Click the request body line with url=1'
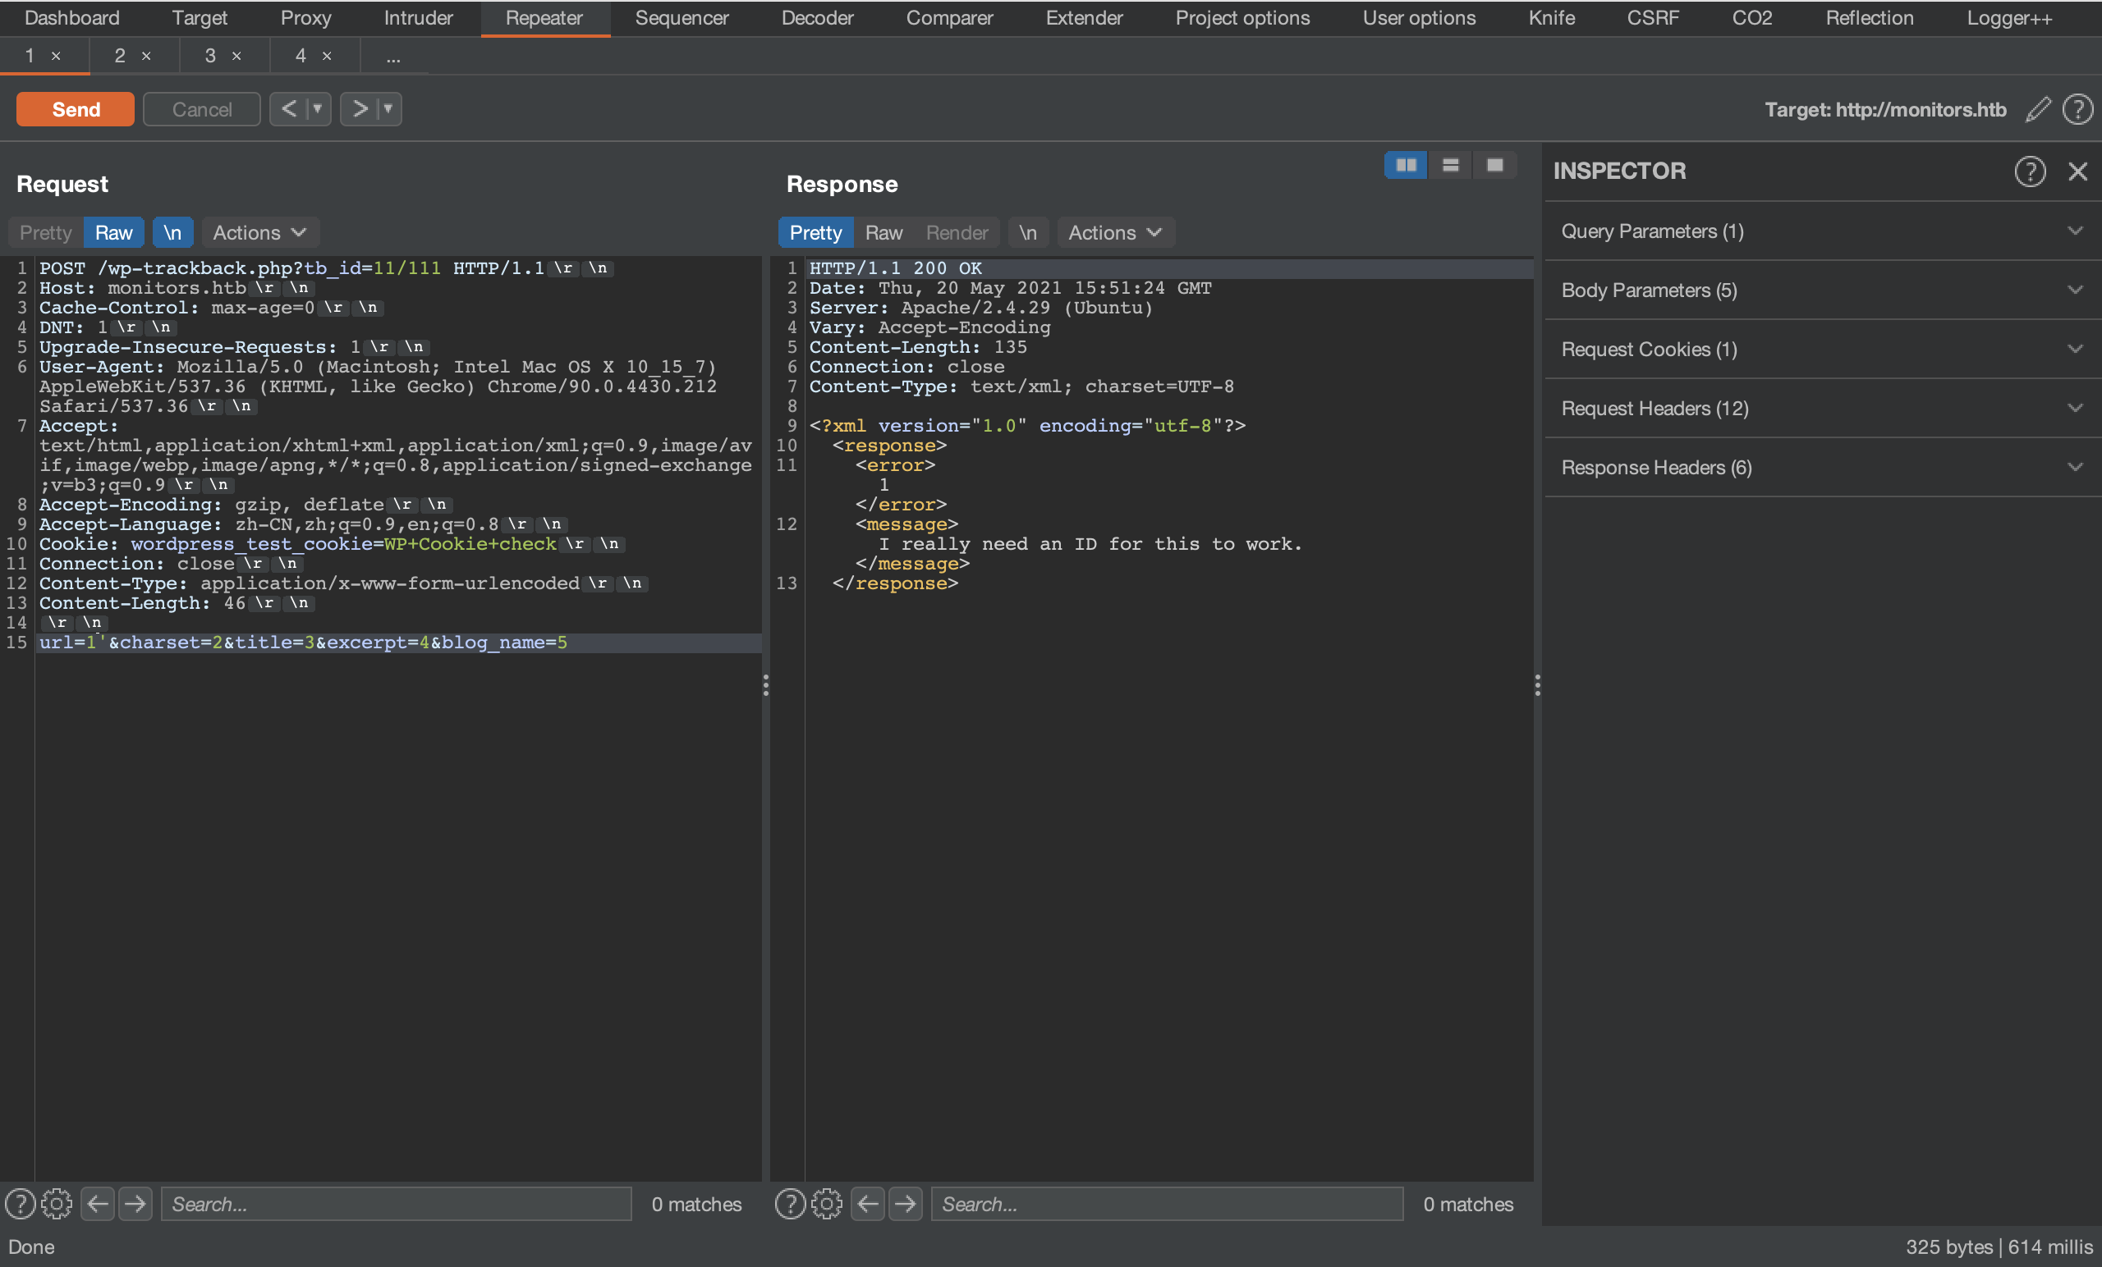Viewport: 2102px width, 1267px height. tap(398, 642)
